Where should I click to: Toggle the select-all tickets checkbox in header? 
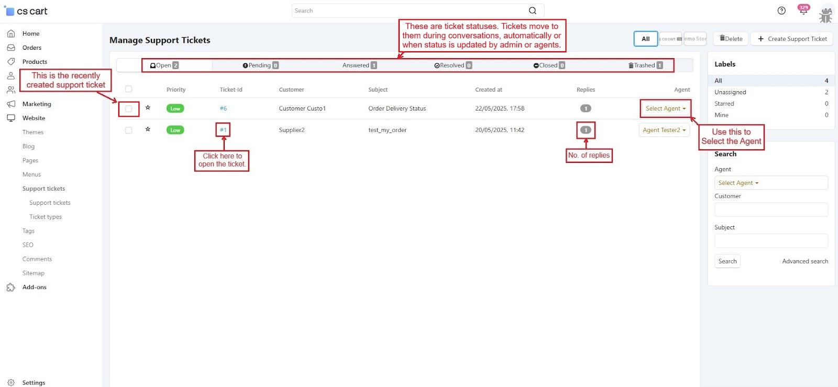click(x=128, y=89)
